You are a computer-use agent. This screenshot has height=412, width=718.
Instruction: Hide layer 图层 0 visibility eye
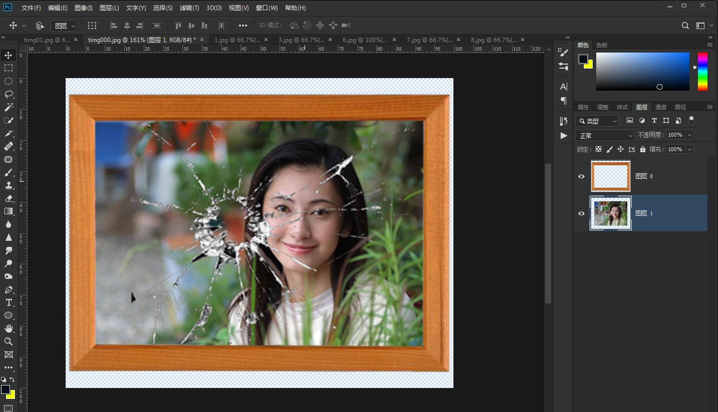[581, 176]
